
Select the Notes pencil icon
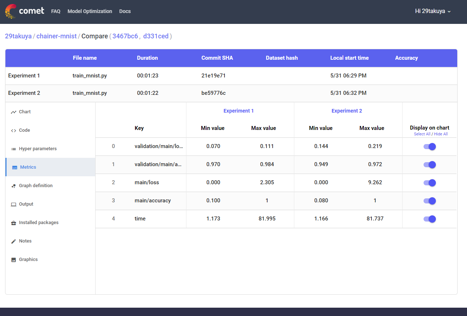click(x=13, y=241)
